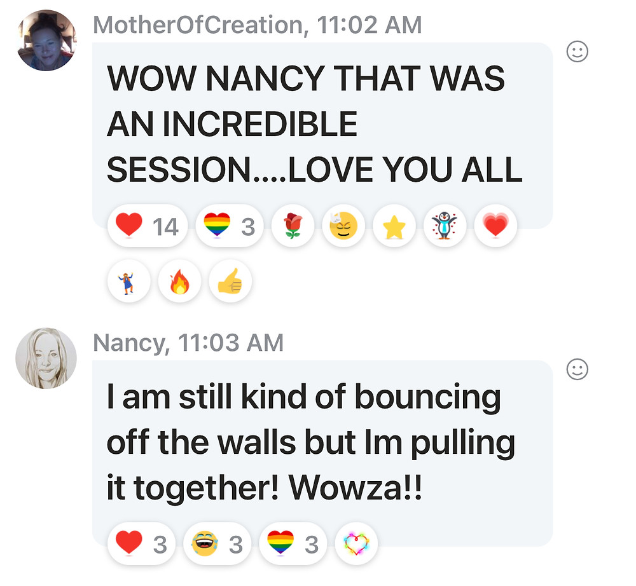Click Nancy's "bouncing off the walls" message bubble
Viewport: 636px width, 586px height.
point(322,453)
